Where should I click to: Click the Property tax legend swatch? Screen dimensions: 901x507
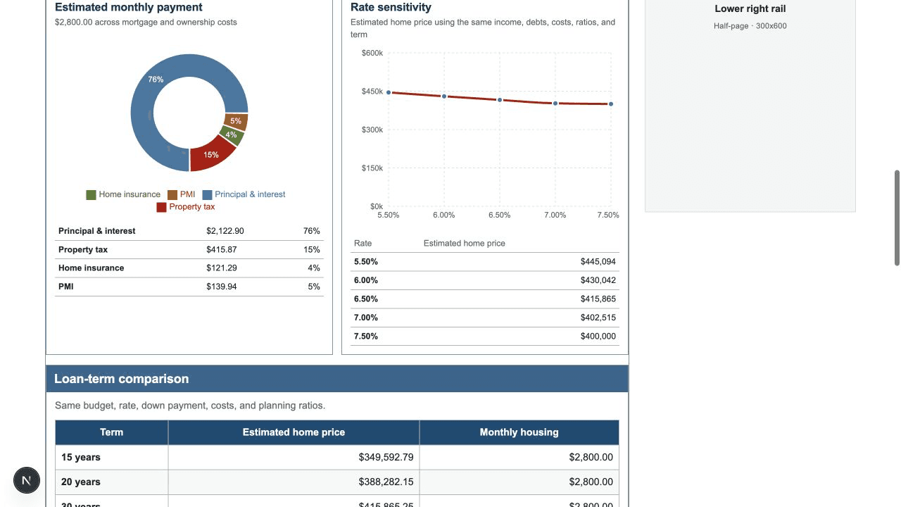coord(161,207)
